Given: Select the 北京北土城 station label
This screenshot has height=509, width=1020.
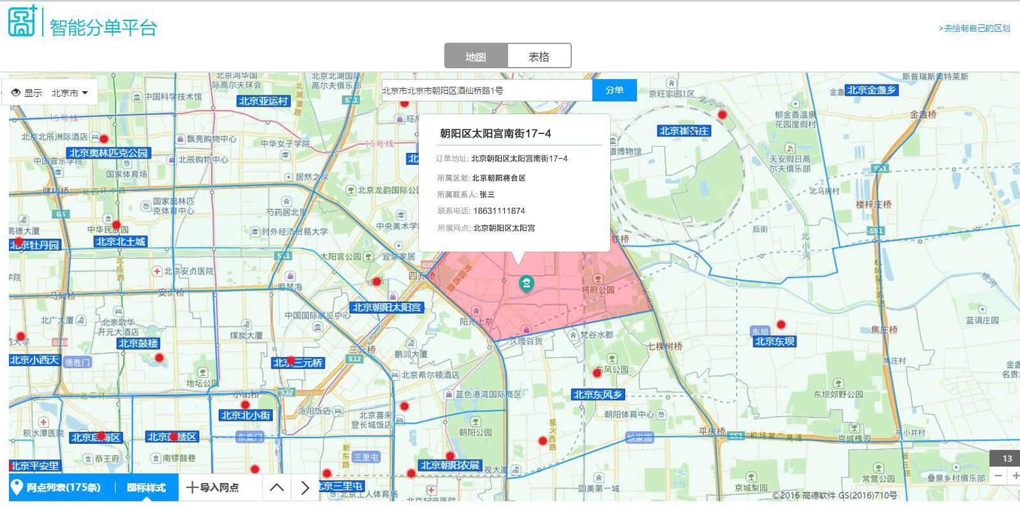Looking at the screenshot, I should pos(121,241).
